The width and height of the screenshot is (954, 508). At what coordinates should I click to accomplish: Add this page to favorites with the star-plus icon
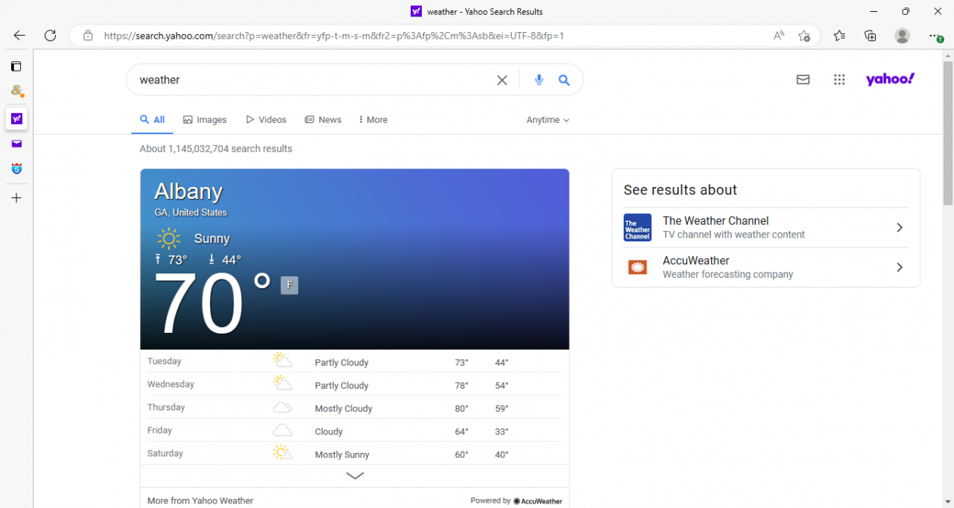tap(803, 35)
